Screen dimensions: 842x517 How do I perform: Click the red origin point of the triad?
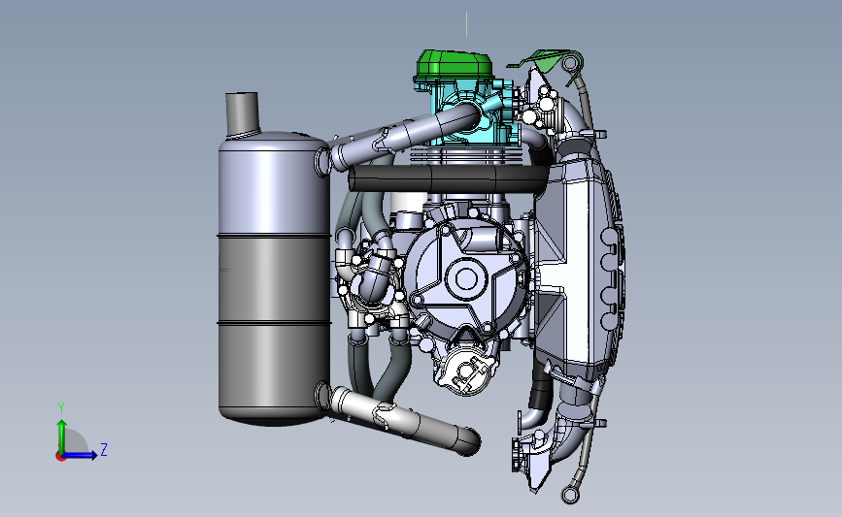click(60, 457)
